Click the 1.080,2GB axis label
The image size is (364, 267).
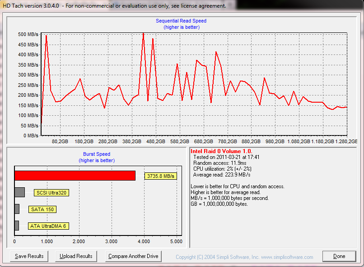click(x=299, y=141)
